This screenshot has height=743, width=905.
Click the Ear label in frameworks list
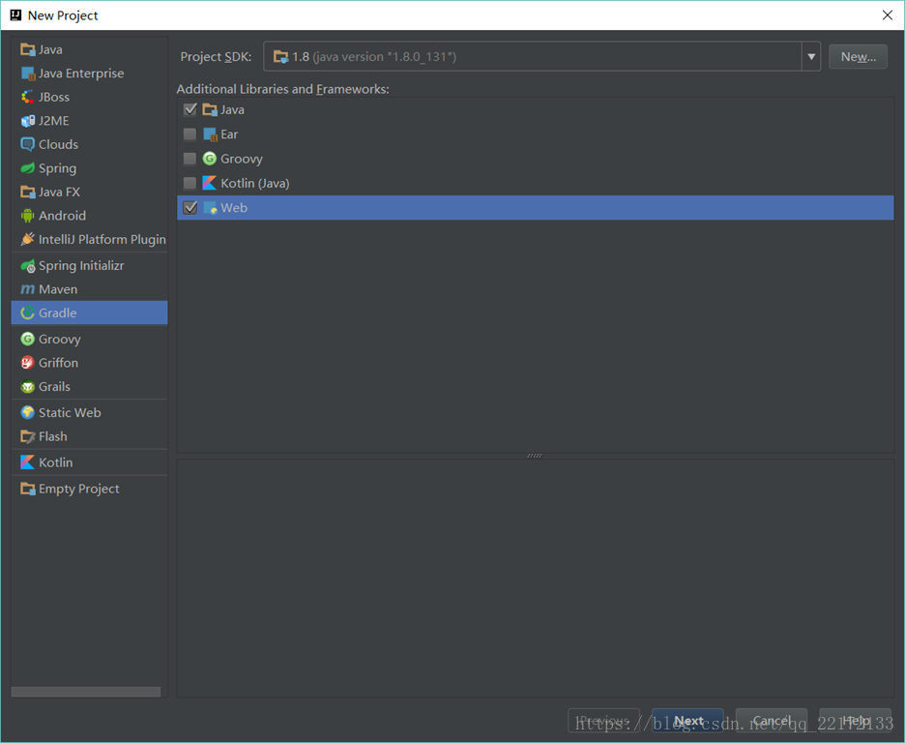point(229,134)
